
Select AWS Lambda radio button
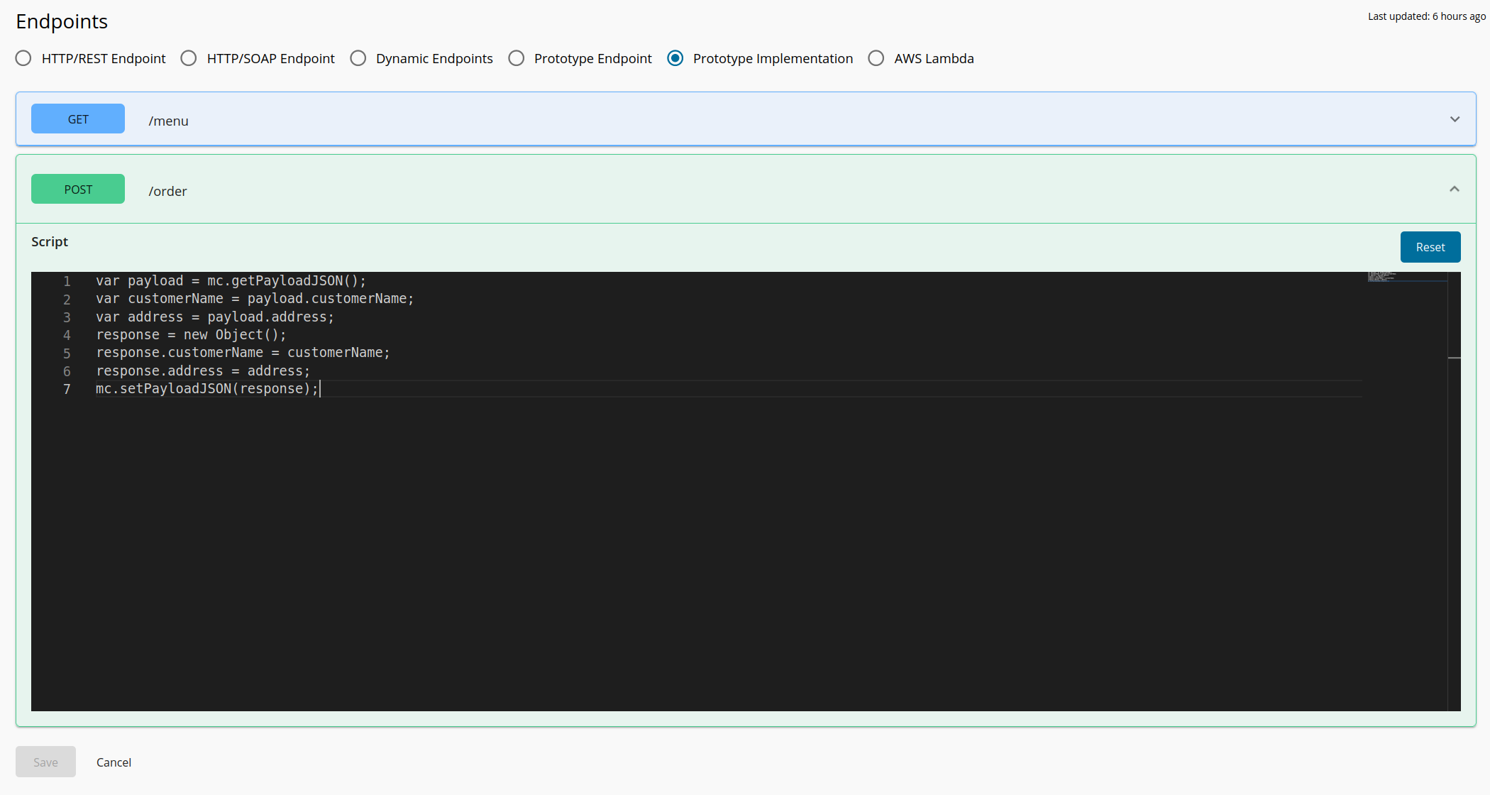[x=876, y=58]
